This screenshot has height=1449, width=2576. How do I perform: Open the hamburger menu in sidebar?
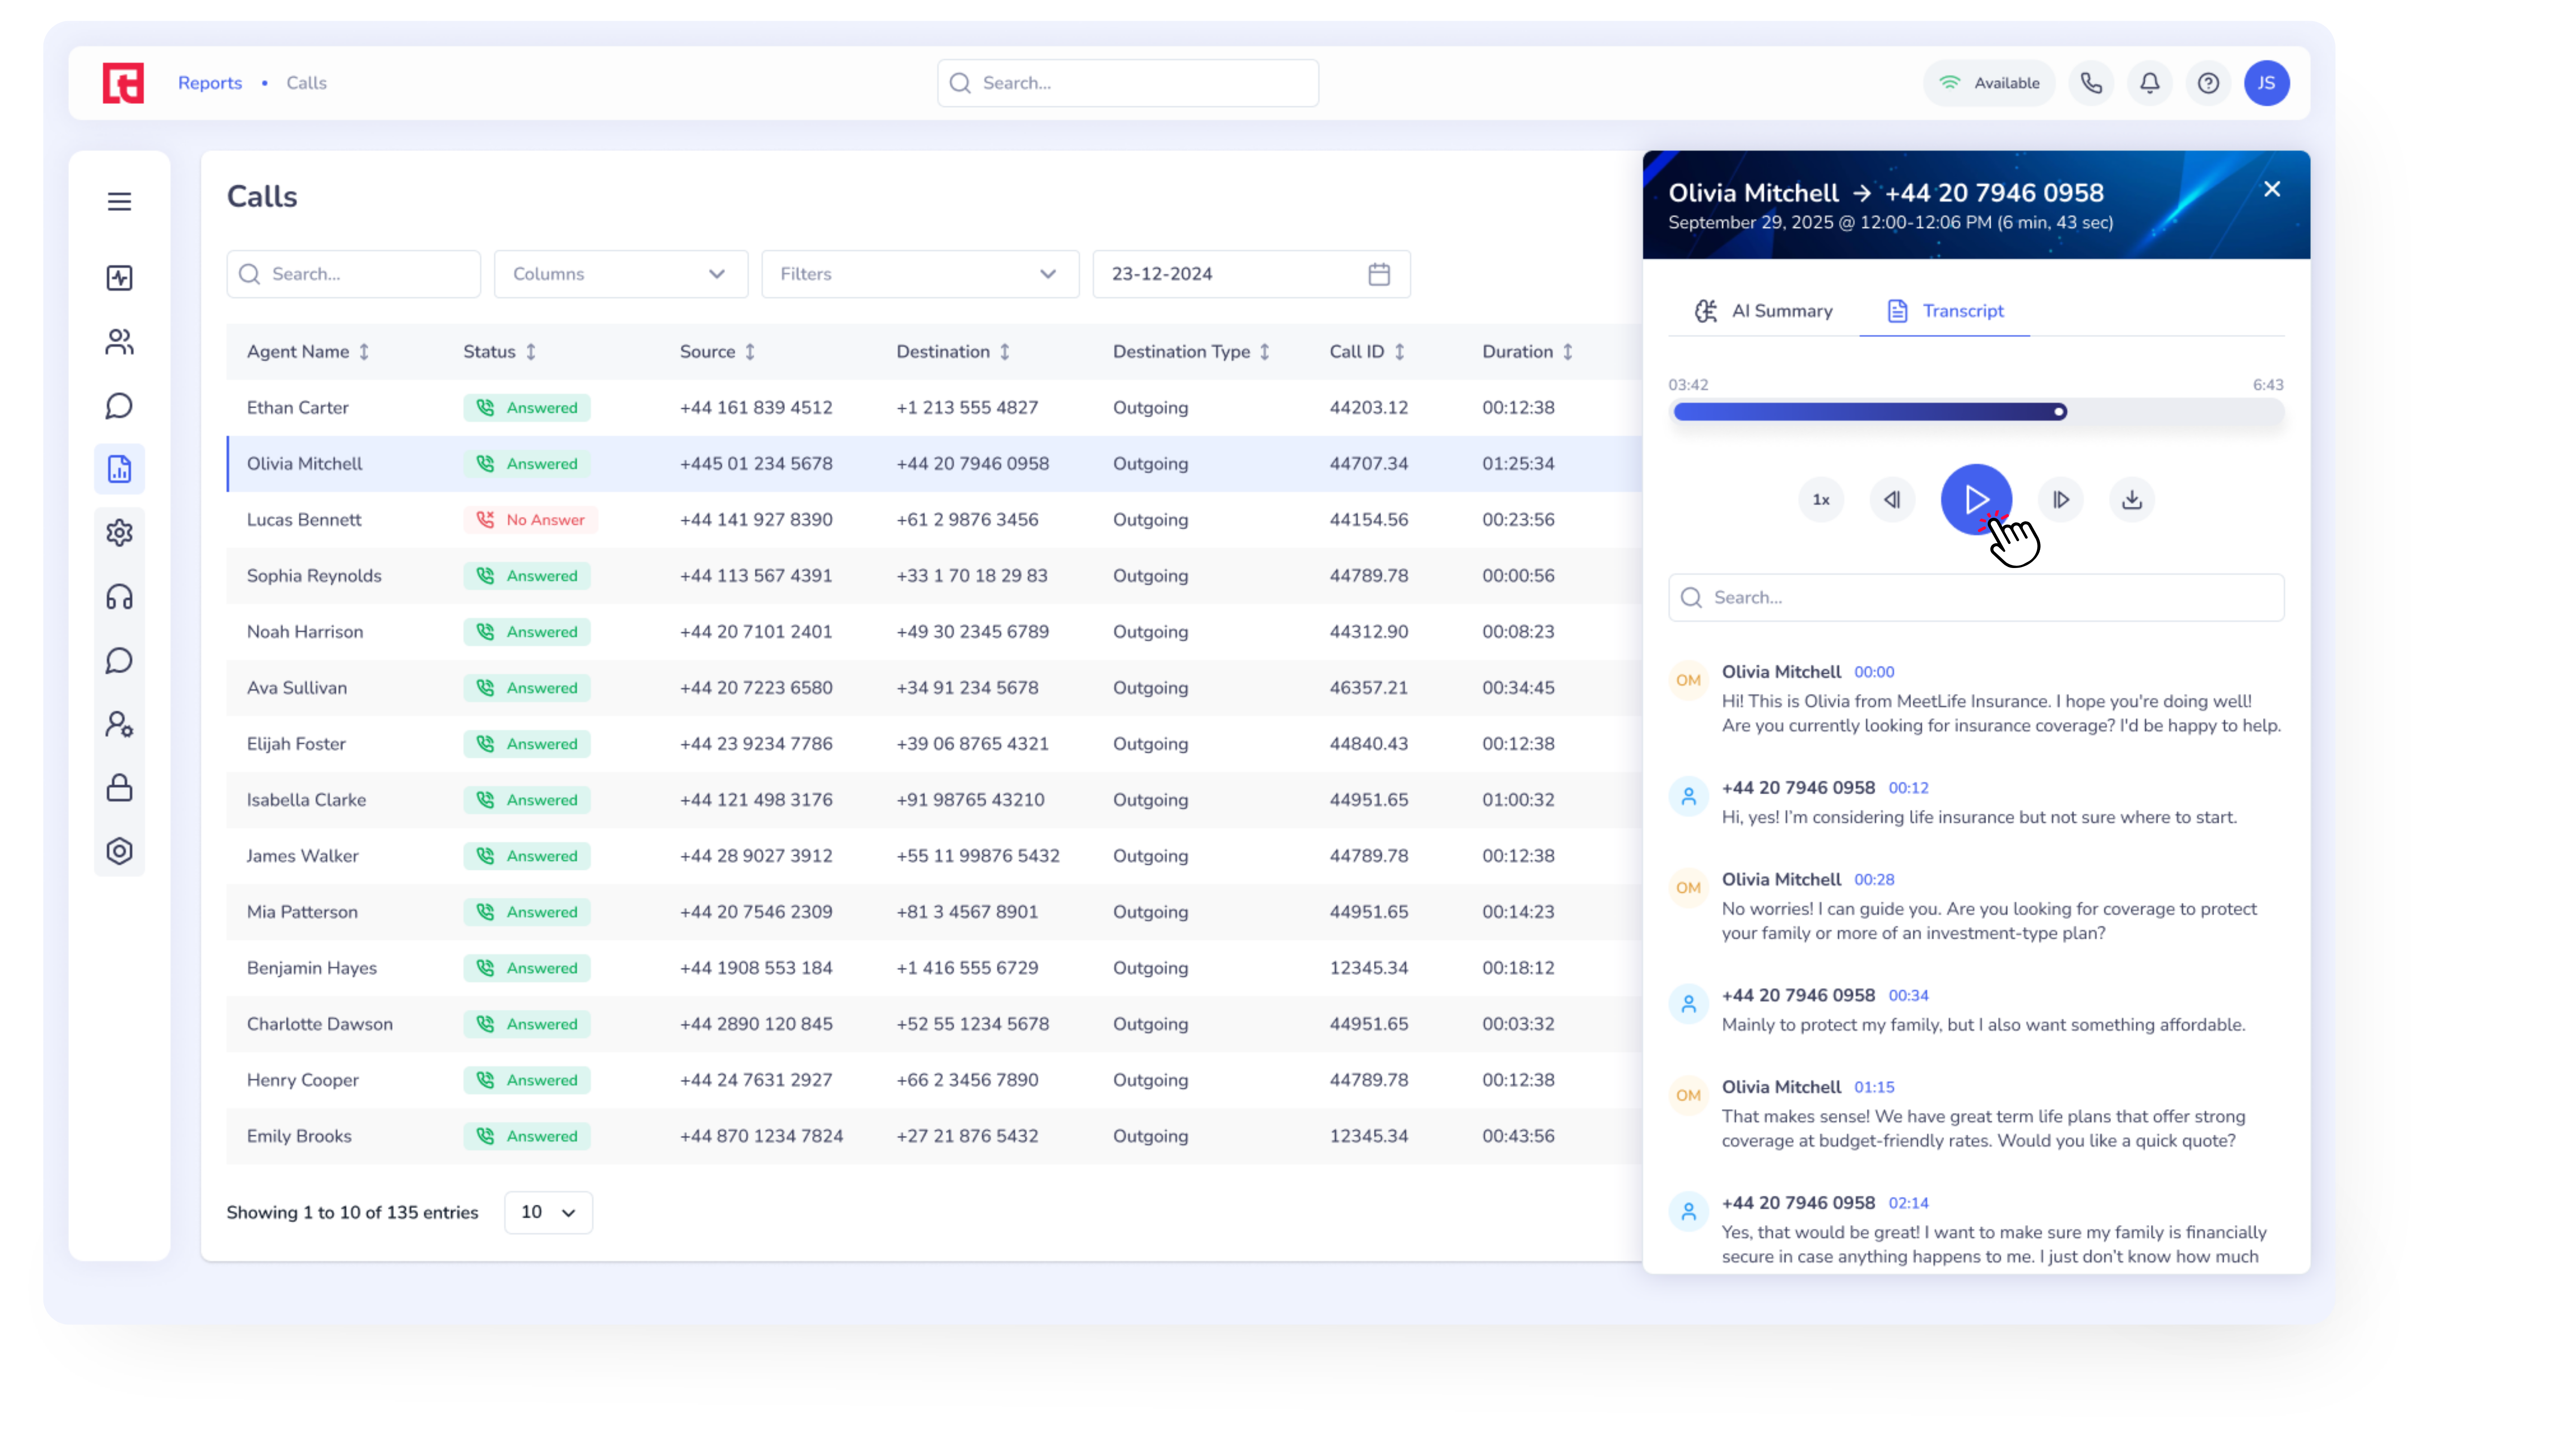coord(119,201)
